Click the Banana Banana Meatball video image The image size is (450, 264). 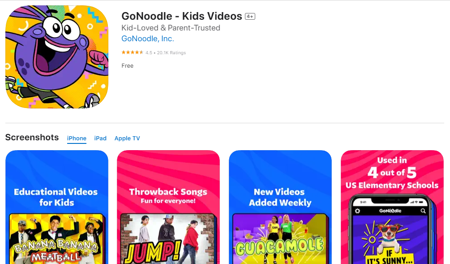pyautogui.click(x=56, y=239)
